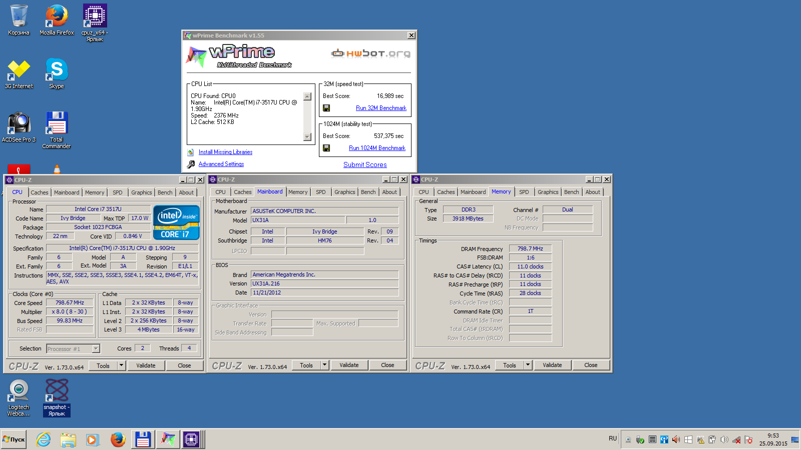Click the Intel Core i7 logo badge
This screenshot has height=450, width=801.
pos(176,222)
